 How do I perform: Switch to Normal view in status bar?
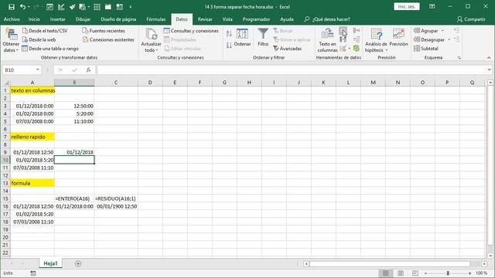pos(385,273)
